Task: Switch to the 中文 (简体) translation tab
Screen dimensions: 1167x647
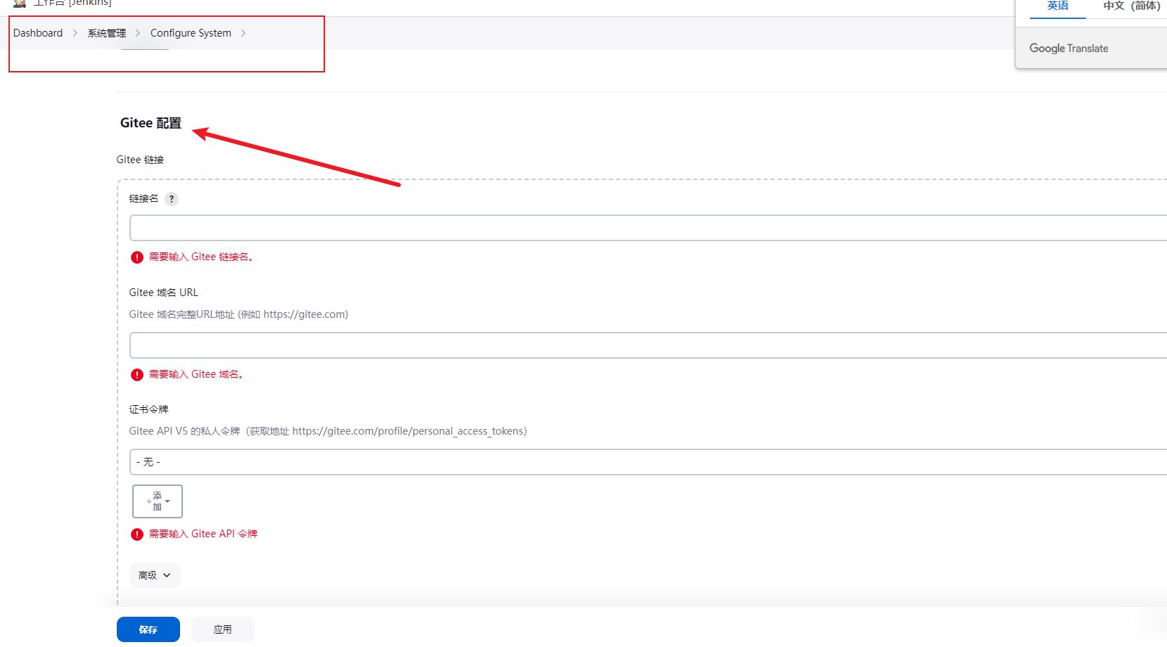Action: point(1131,6)
